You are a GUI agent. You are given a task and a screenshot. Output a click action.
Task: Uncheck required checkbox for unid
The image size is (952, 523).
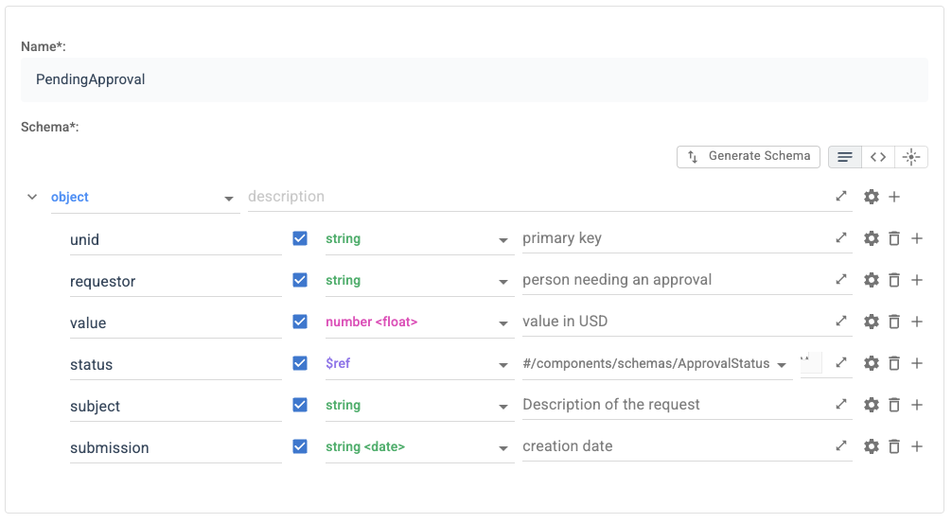[300, 238]
